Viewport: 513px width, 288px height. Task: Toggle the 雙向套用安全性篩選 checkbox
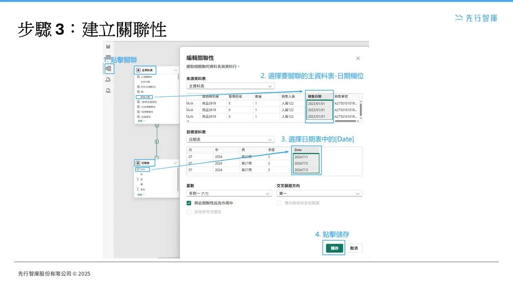click(279, 203)
